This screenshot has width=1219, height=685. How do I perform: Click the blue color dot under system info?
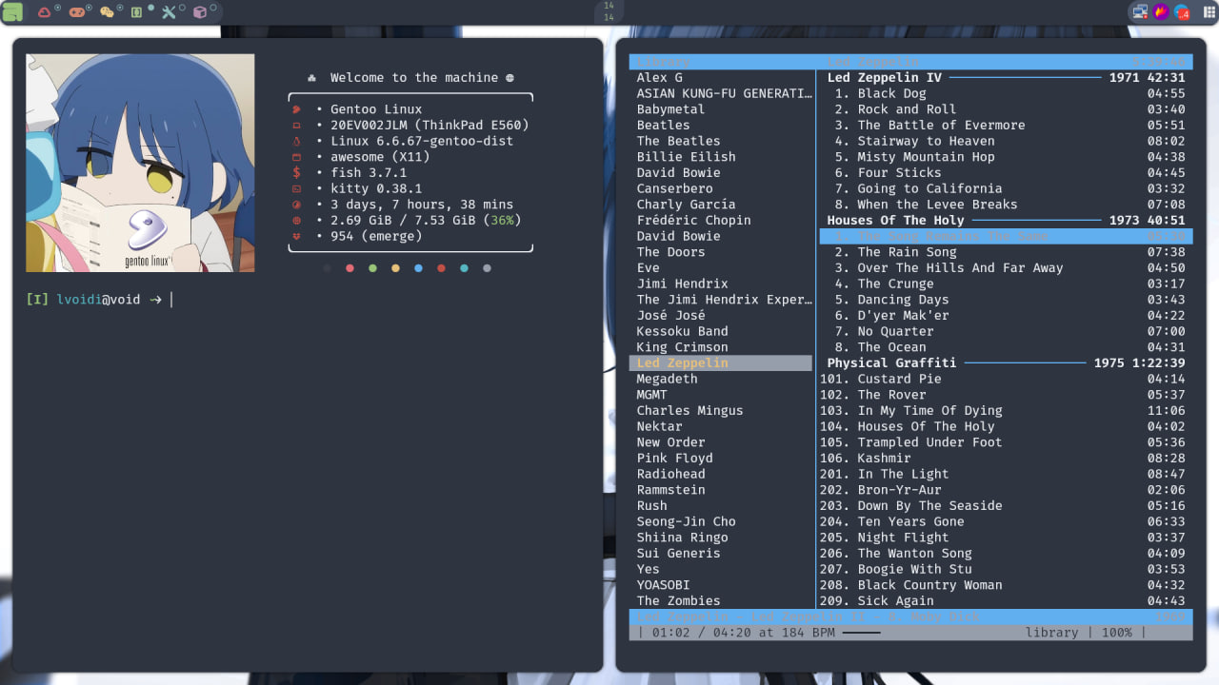[418, 268]
